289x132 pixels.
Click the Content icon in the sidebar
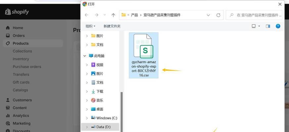point(8,108)
